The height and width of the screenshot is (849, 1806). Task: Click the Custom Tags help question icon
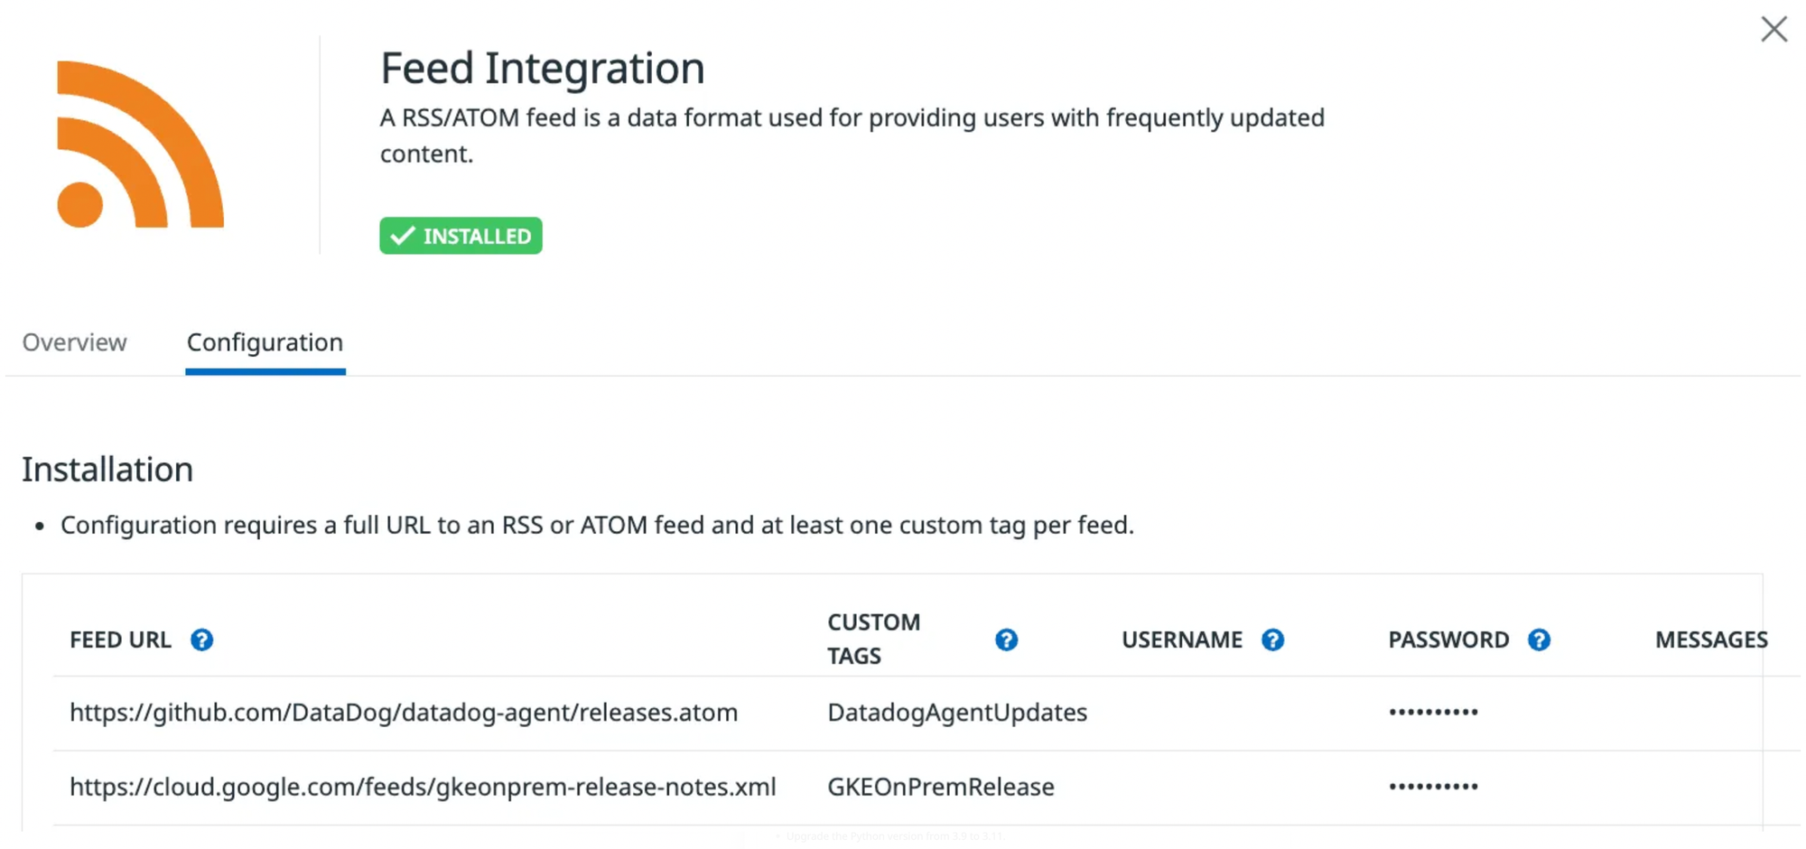tap(1006, 640)
